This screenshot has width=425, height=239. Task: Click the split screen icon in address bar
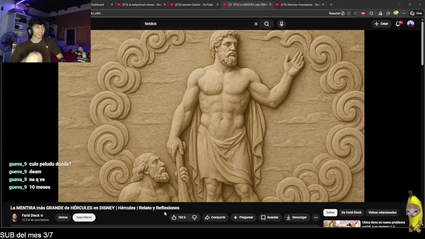(349, 13)
